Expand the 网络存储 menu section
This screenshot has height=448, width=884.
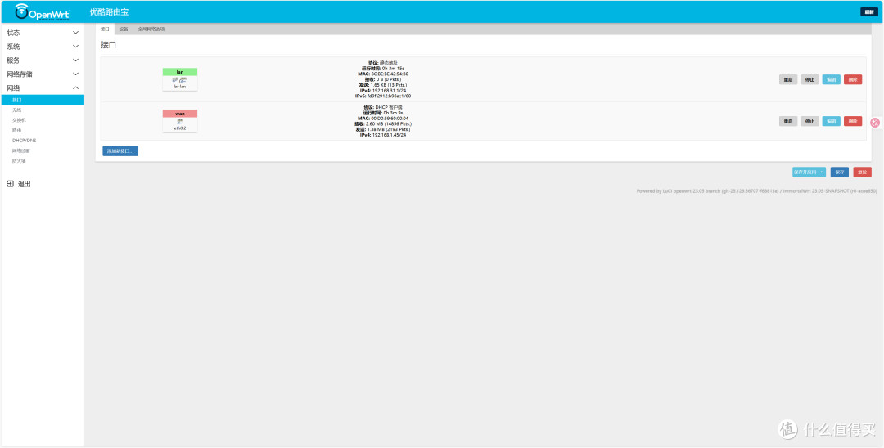(43, 74)
